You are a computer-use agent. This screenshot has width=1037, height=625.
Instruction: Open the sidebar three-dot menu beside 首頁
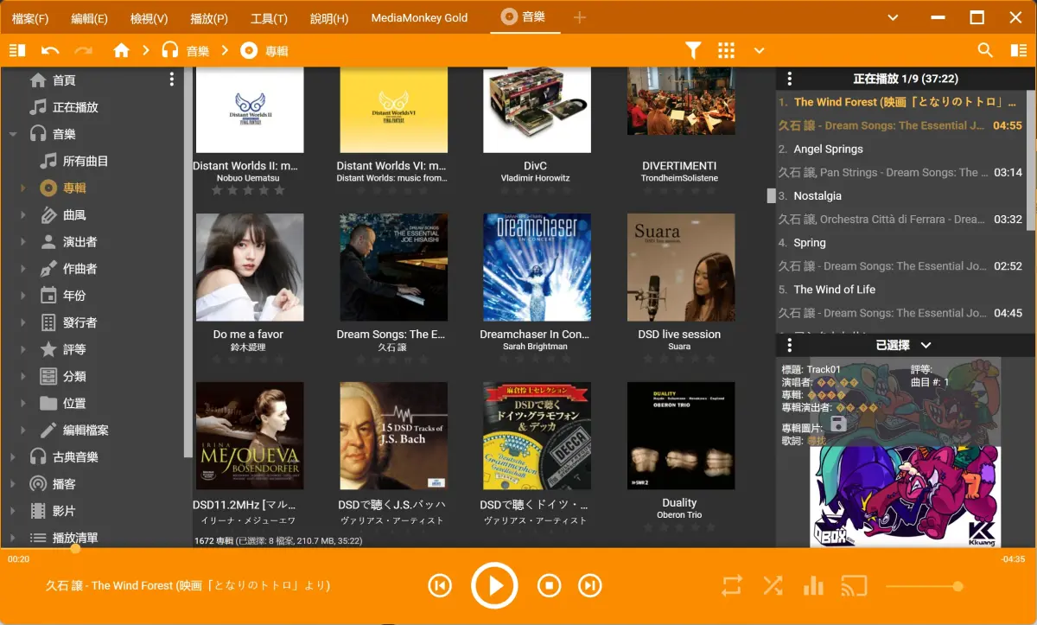pos(172,80)
